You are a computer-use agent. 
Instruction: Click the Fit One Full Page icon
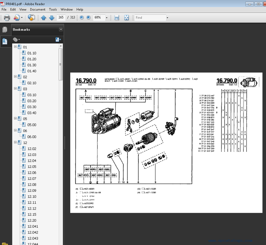pos(127,17)
